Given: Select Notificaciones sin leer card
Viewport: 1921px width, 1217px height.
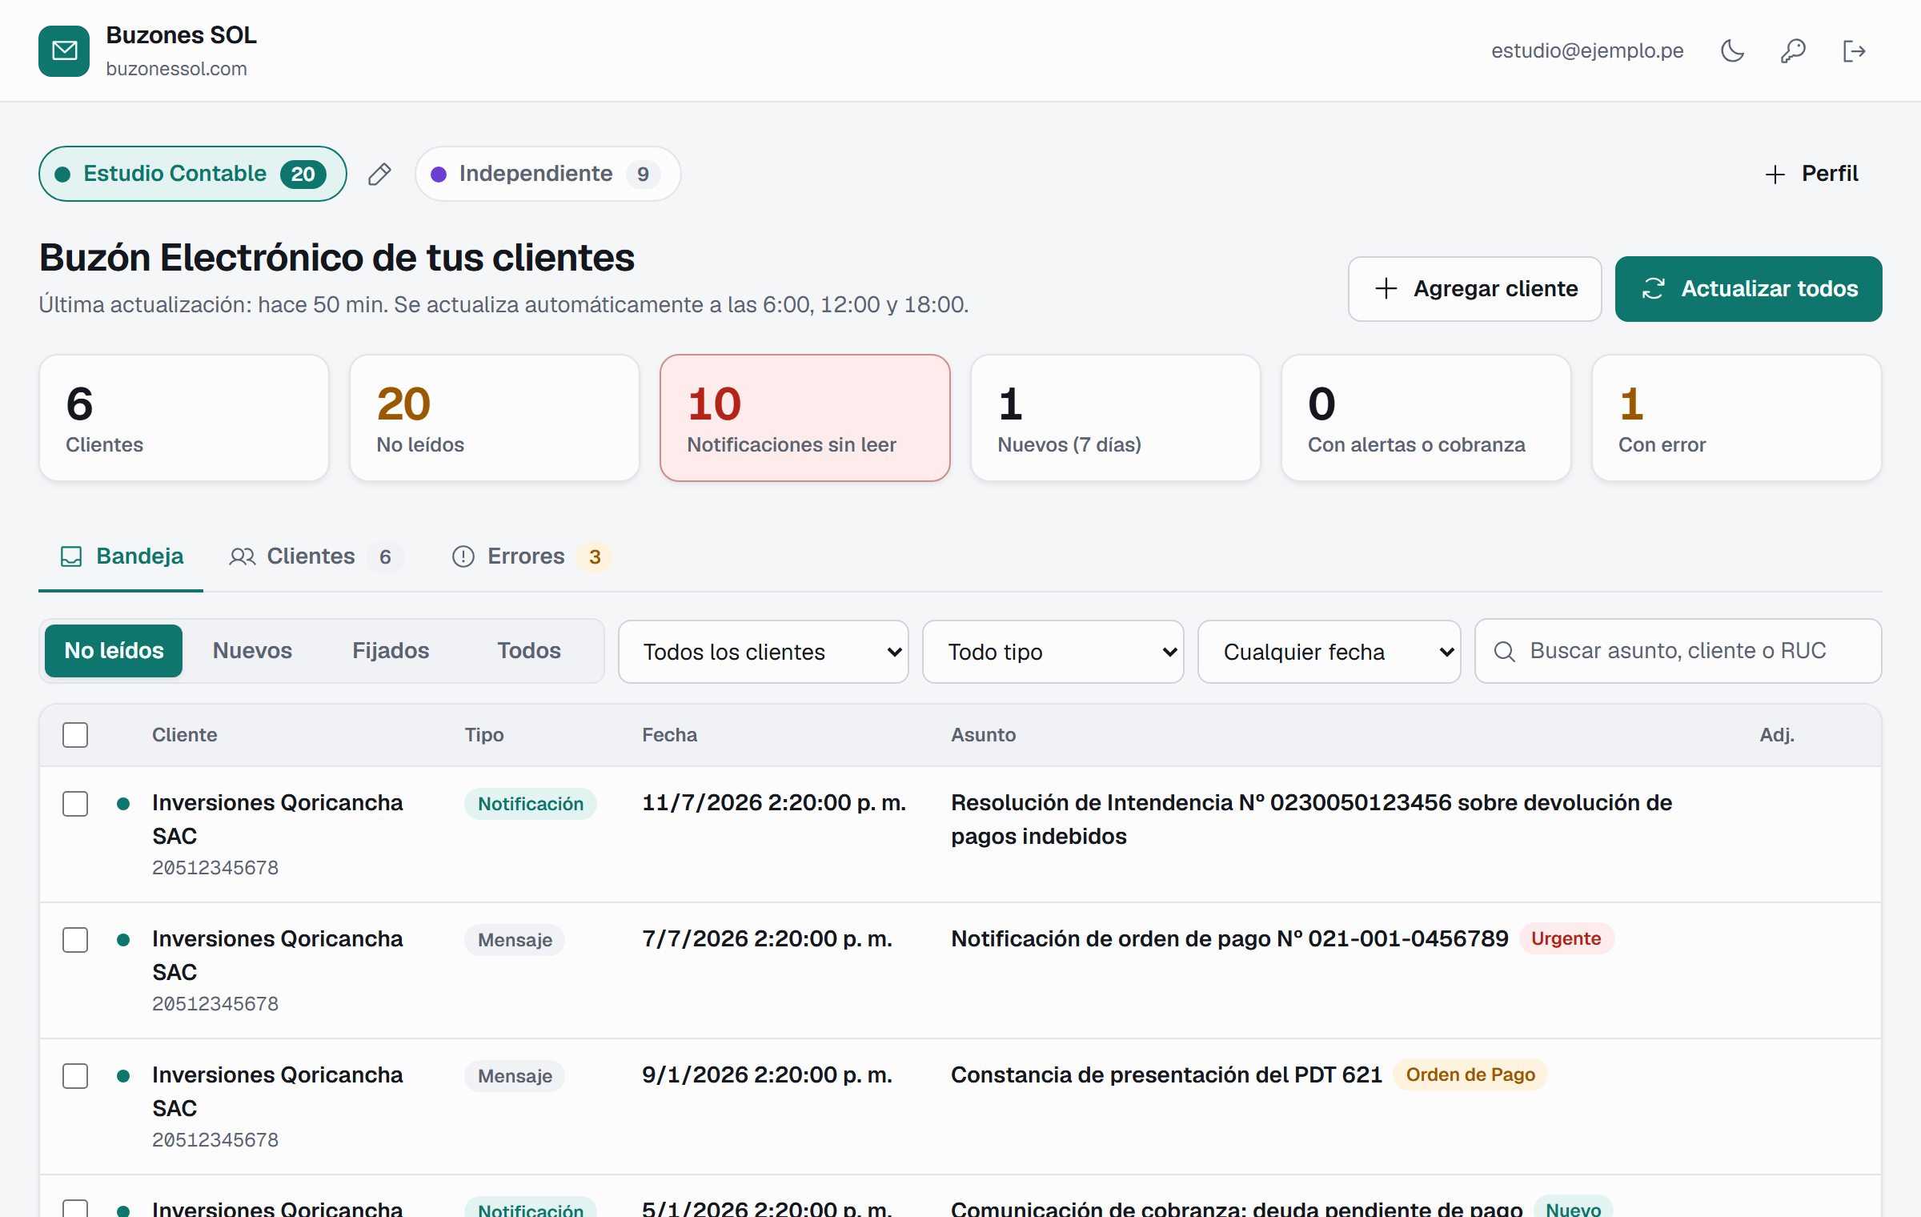Looking at the screenshot, I should pyautogui.click(x=805, y=418).
